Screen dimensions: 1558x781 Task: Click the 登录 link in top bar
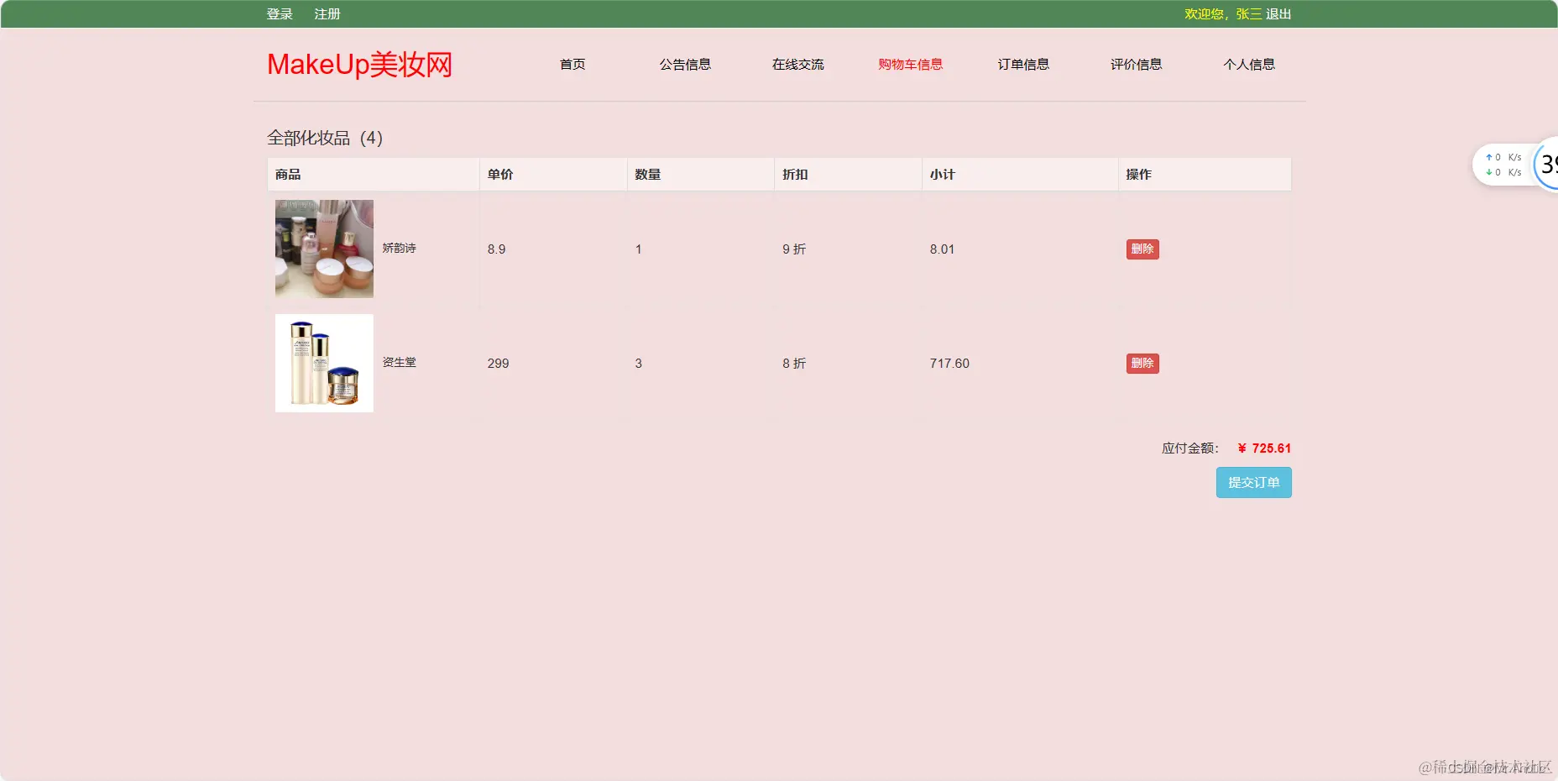click(279, 13)
